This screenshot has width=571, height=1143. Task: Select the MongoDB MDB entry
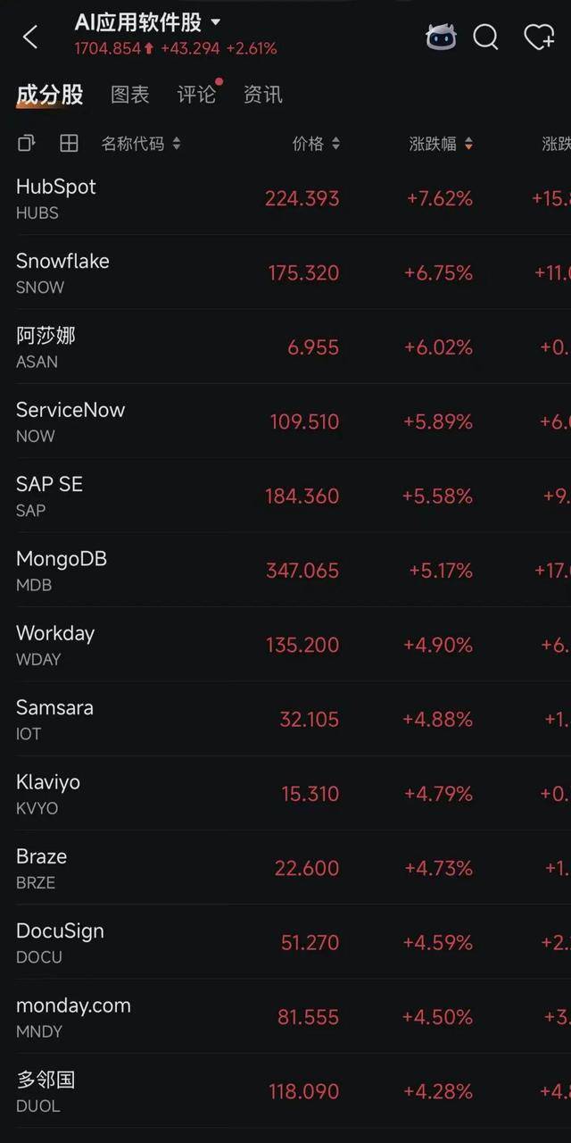click(285, 570)
